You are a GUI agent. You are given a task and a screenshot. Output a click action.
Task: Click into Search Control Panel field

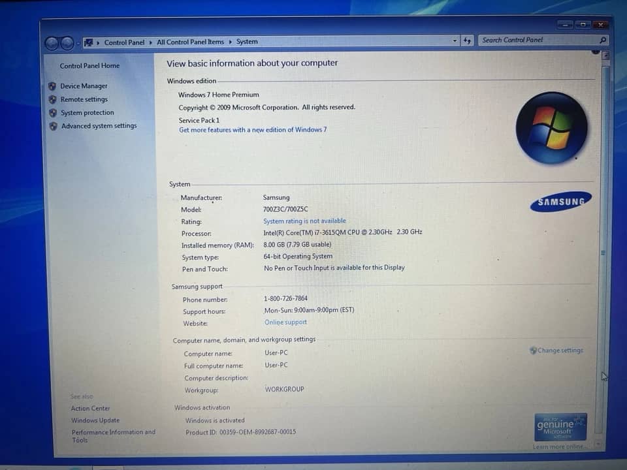point(539,40)
